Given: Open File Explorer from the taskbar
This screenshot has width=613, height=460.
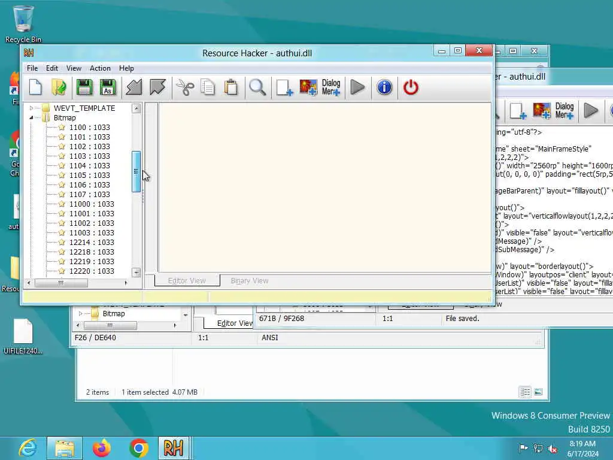Looking at the screenshot, I should pyautogui.click(x=65, y=448).
